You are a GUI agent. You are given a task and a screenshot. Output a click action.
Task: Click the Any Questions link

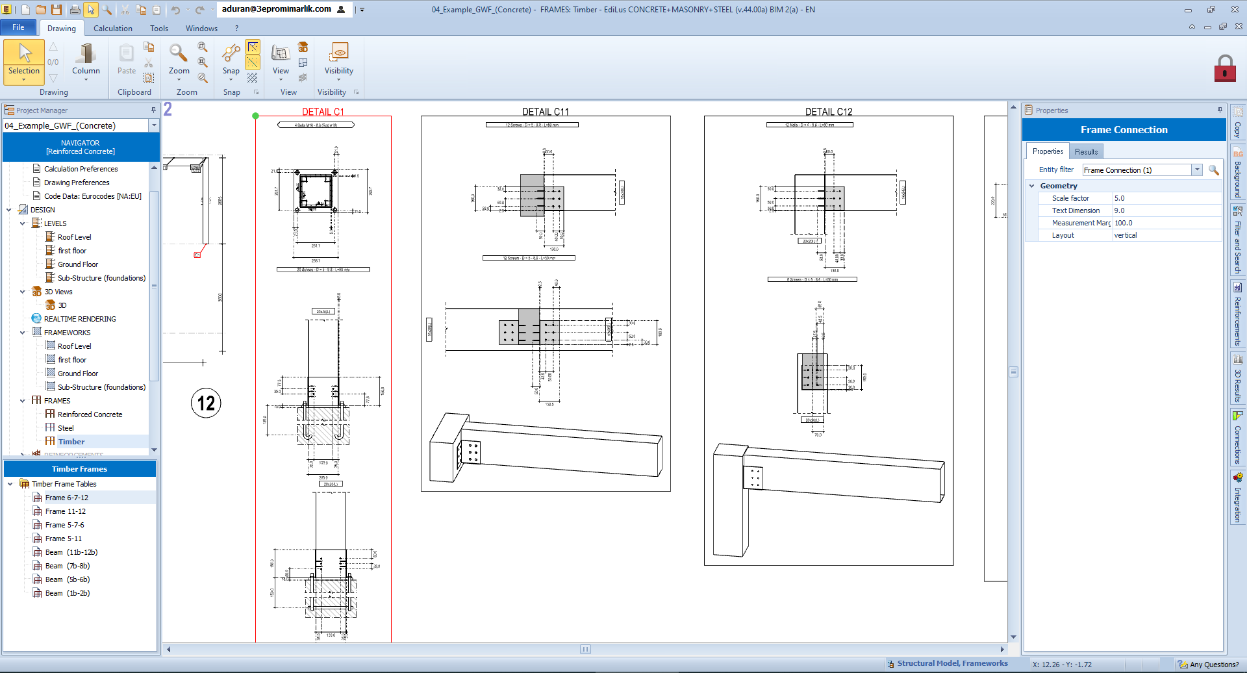pyautogui.click(x=1213, y=664)
